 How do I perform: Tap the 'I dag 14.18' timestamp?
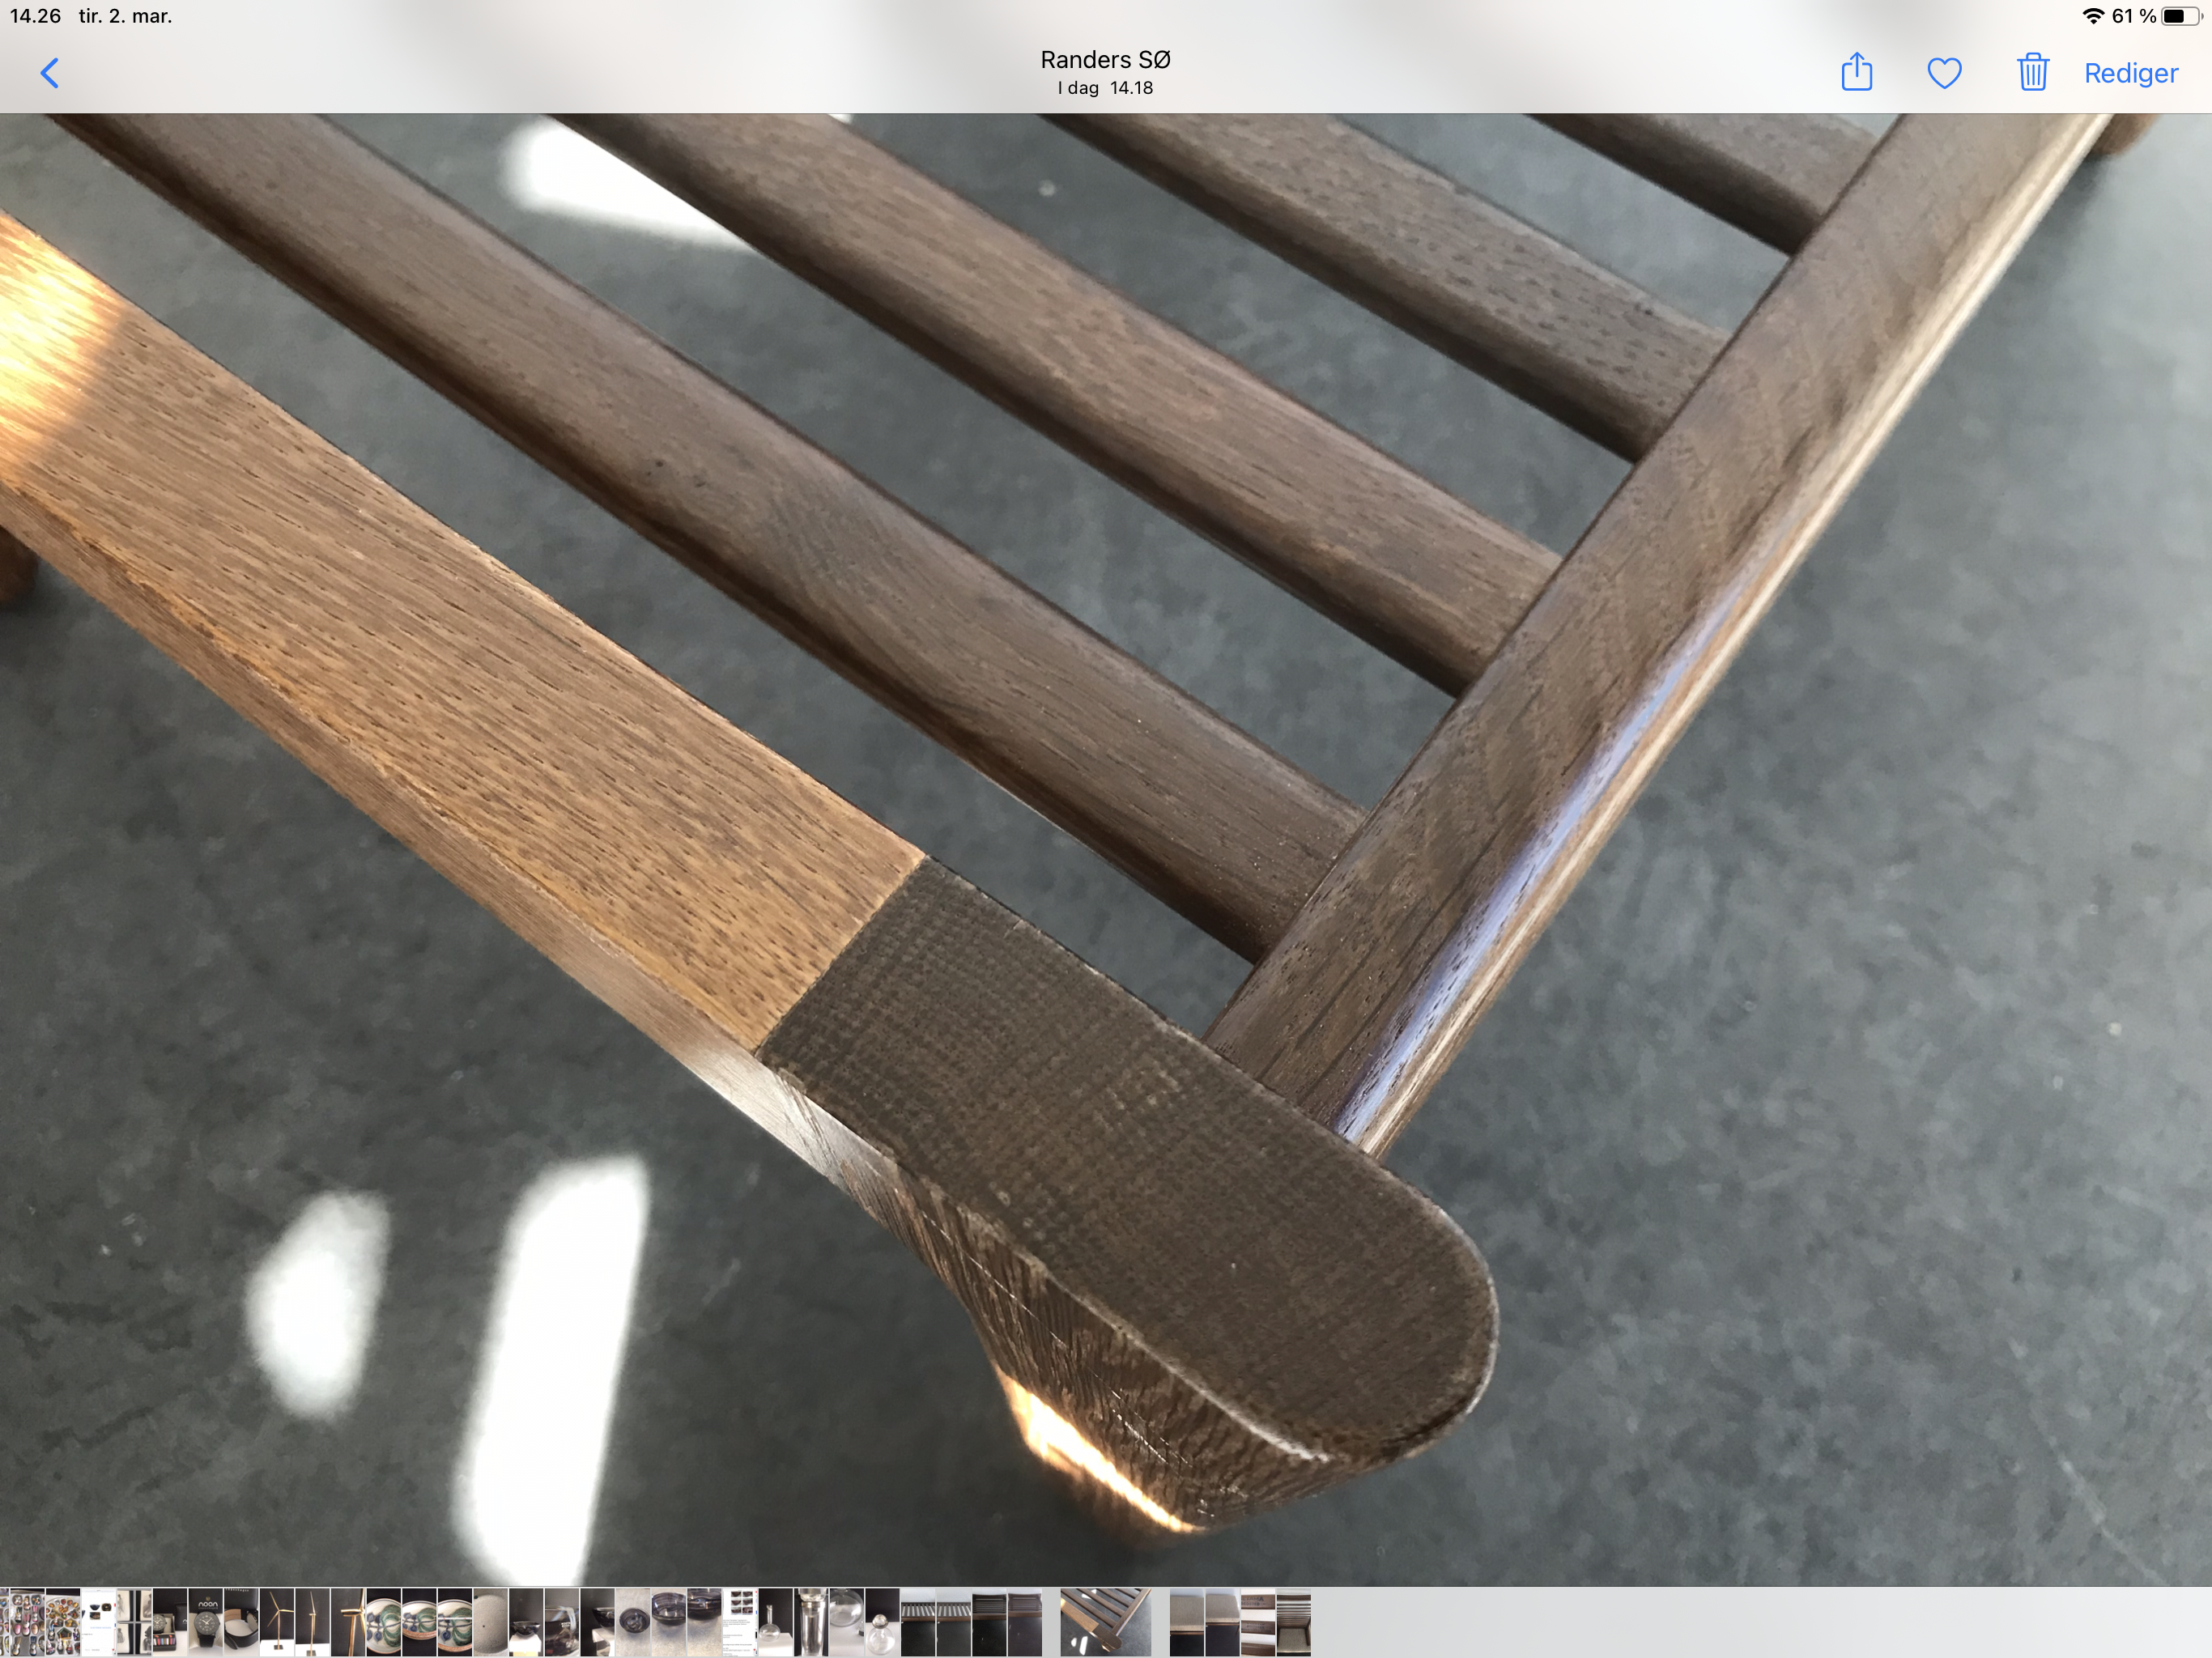pyautogui.click(x=1105, y=88)
